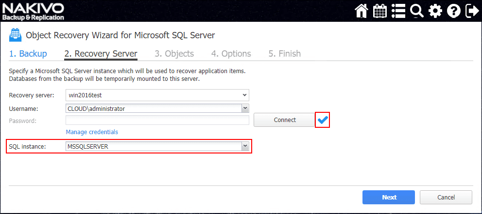
Task: Select the Recovery Server step tab
Action: [x=101, y=54]
